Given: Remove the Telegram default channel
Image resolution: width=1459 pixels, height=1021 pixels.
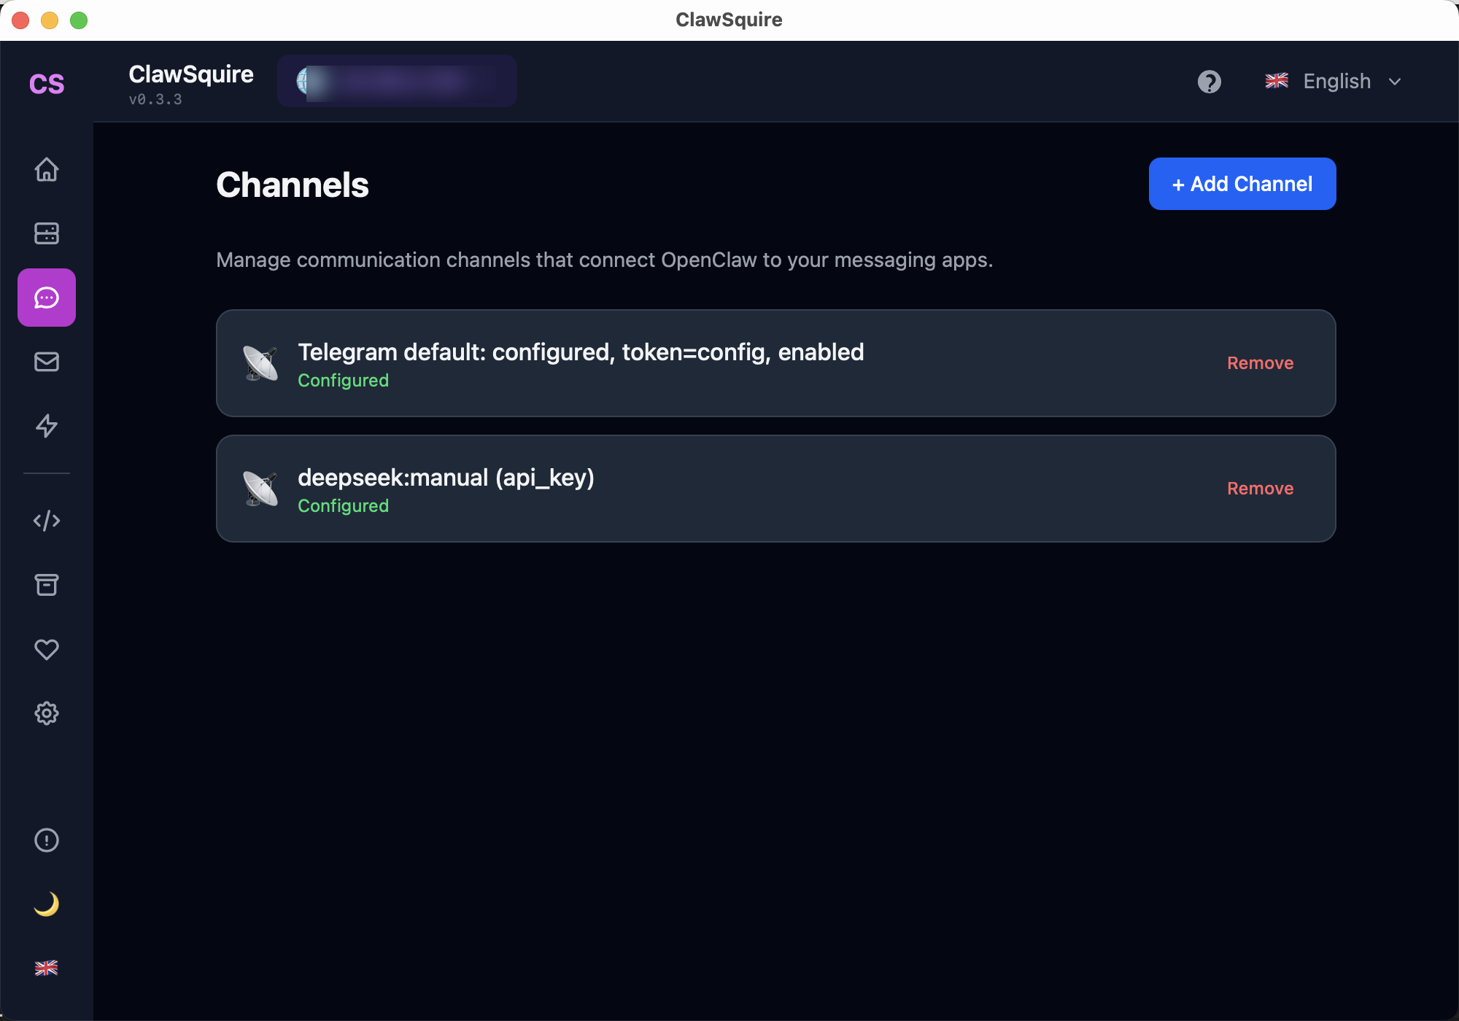Looking at the screenshot, I should click(x=1260, y=362).
